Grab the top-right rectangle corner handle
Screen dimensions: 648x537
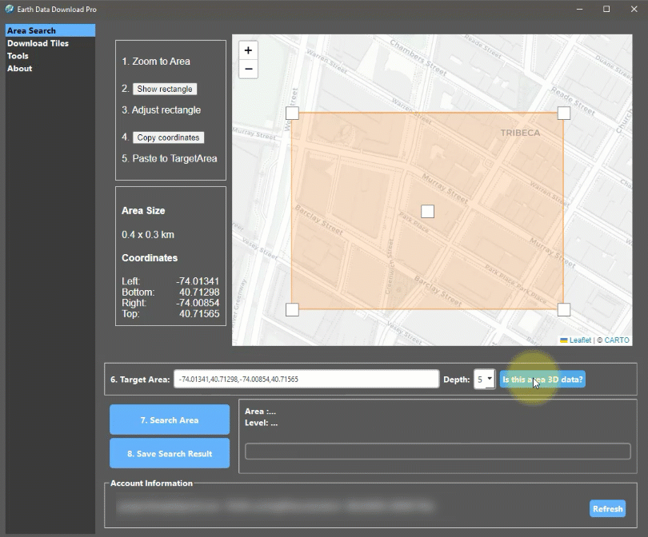click(x=564, y=113)
